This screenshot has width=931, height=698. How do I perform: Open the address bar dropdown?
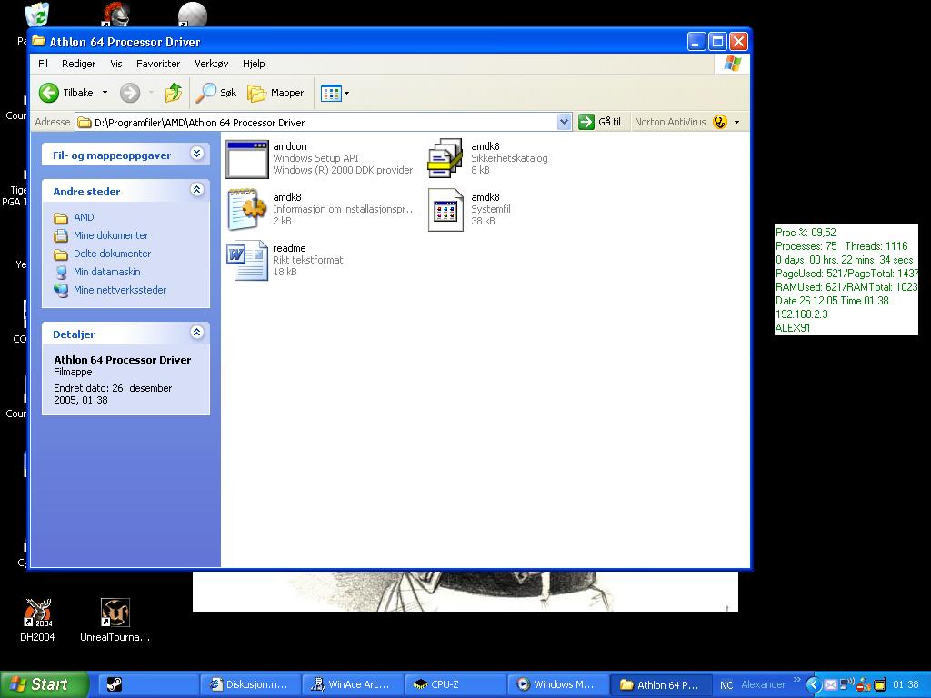(564, 122)
